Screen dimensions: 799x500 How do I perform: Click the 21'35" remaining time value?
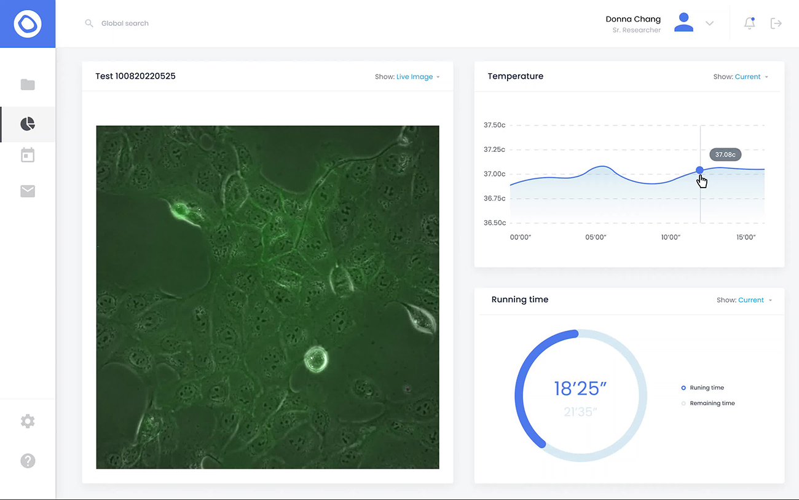pos(580,411)
